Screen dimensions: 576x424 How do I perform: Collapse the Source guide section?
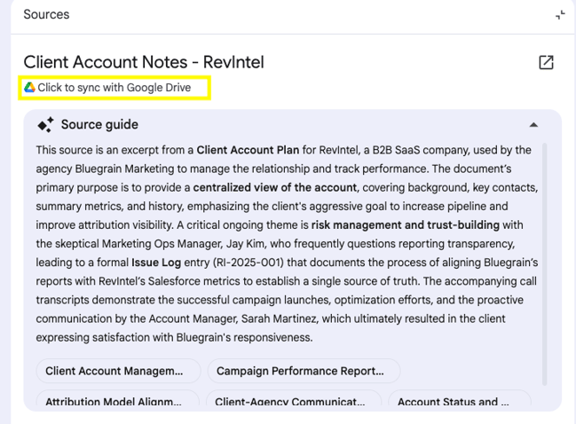coord(533,125)
